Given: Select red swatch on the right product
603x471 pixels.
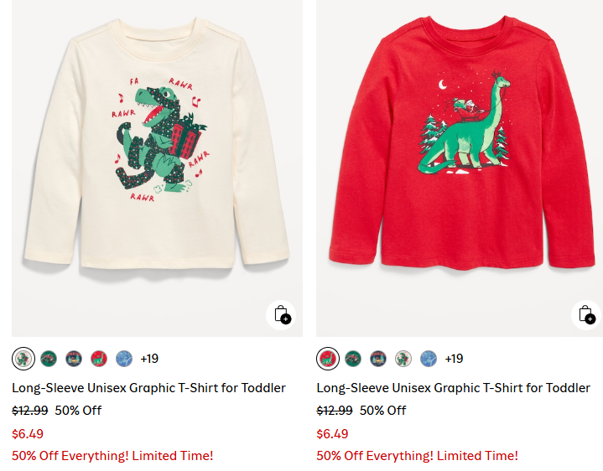Looking at the screenshot, I should [x=328, y=359].
